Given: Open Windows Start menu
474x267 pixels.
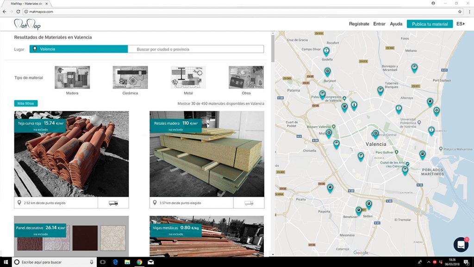Looking at the screenshot, I should pyautogui.click(x=6, y=262).
